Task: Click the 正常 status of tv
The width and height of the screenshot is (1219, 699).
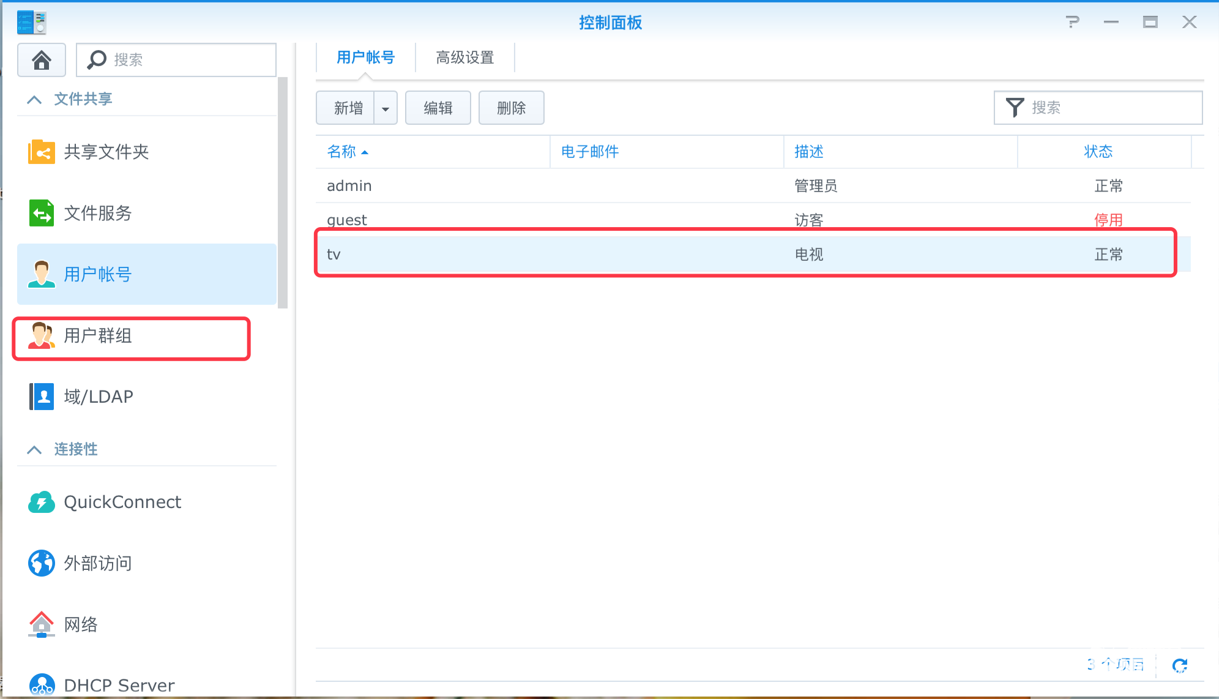Action: tap(1109, 255)
